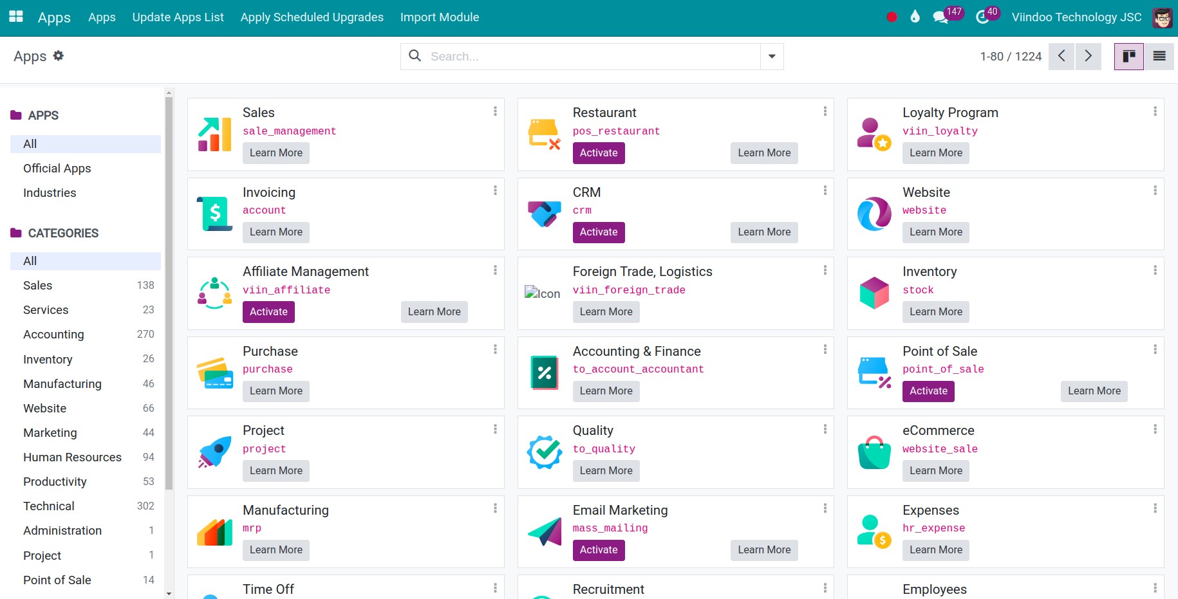This screenshot has width=1178, height=599.
Task: Click the Expenses app icon
Action: point(874,531)
